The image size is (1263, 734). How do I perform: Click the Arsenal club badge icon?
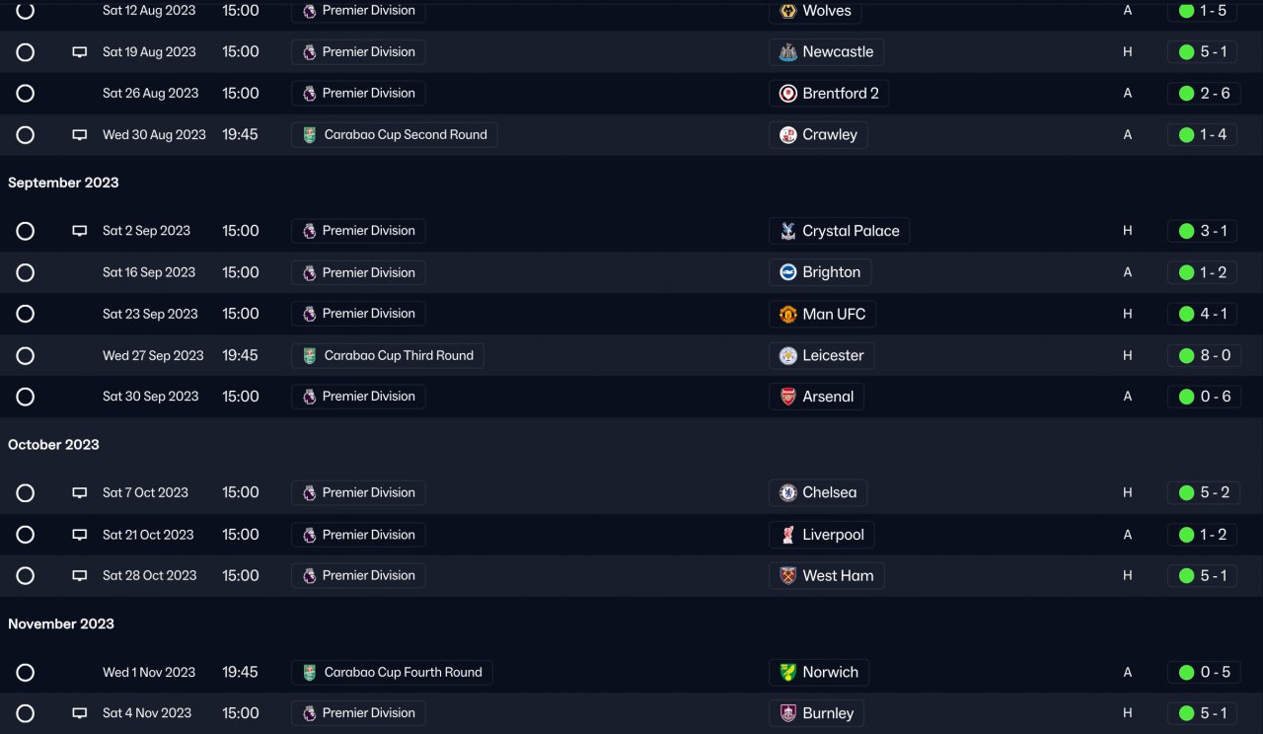coord(787,397)
